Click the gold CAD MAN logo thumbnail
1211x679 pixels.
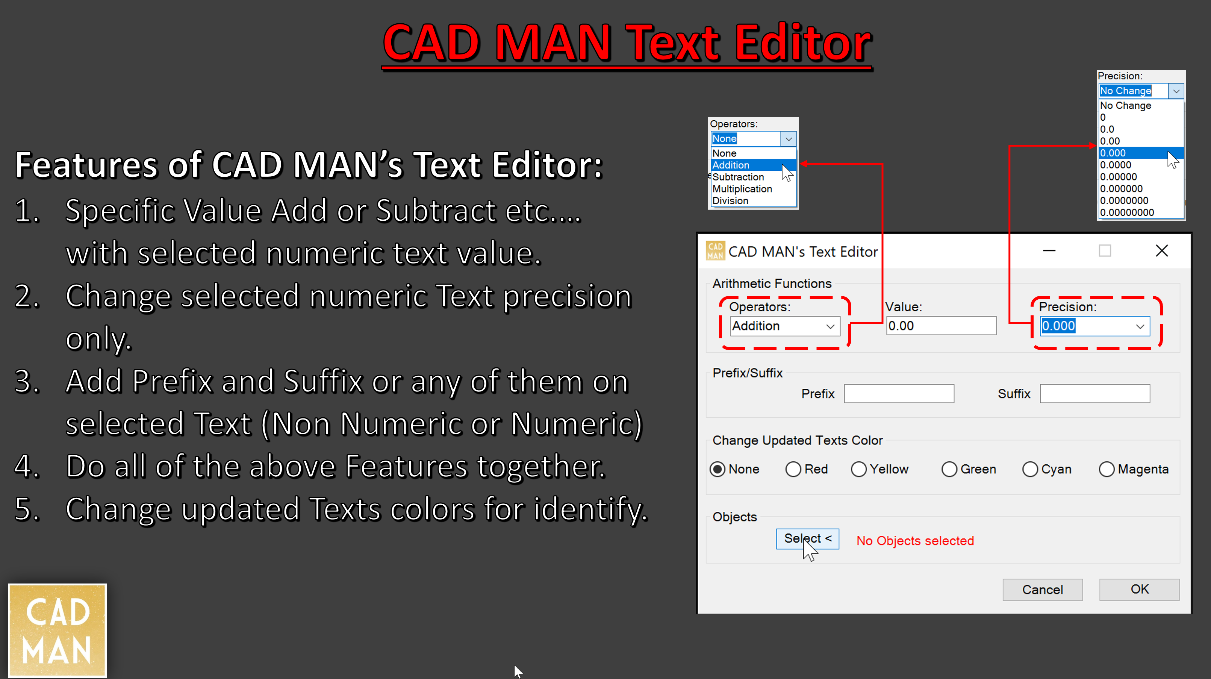tap(58, 630)
